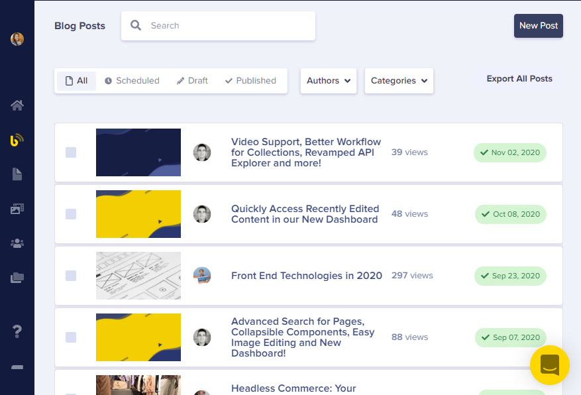
Task: Click the 88 views count
Action: [x=409, y=337]
